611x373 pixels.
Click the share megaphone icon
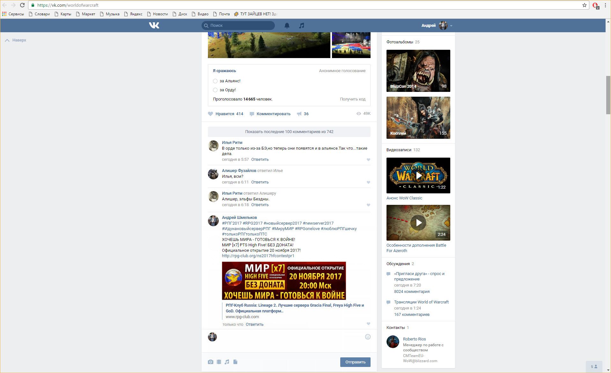point(299,114)
